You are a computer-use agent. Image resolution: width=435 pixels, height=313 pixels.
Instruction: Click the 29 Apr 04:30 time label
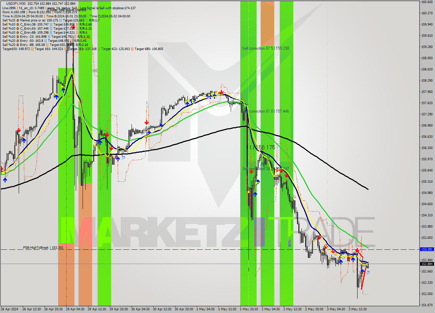tap(75, 309)
